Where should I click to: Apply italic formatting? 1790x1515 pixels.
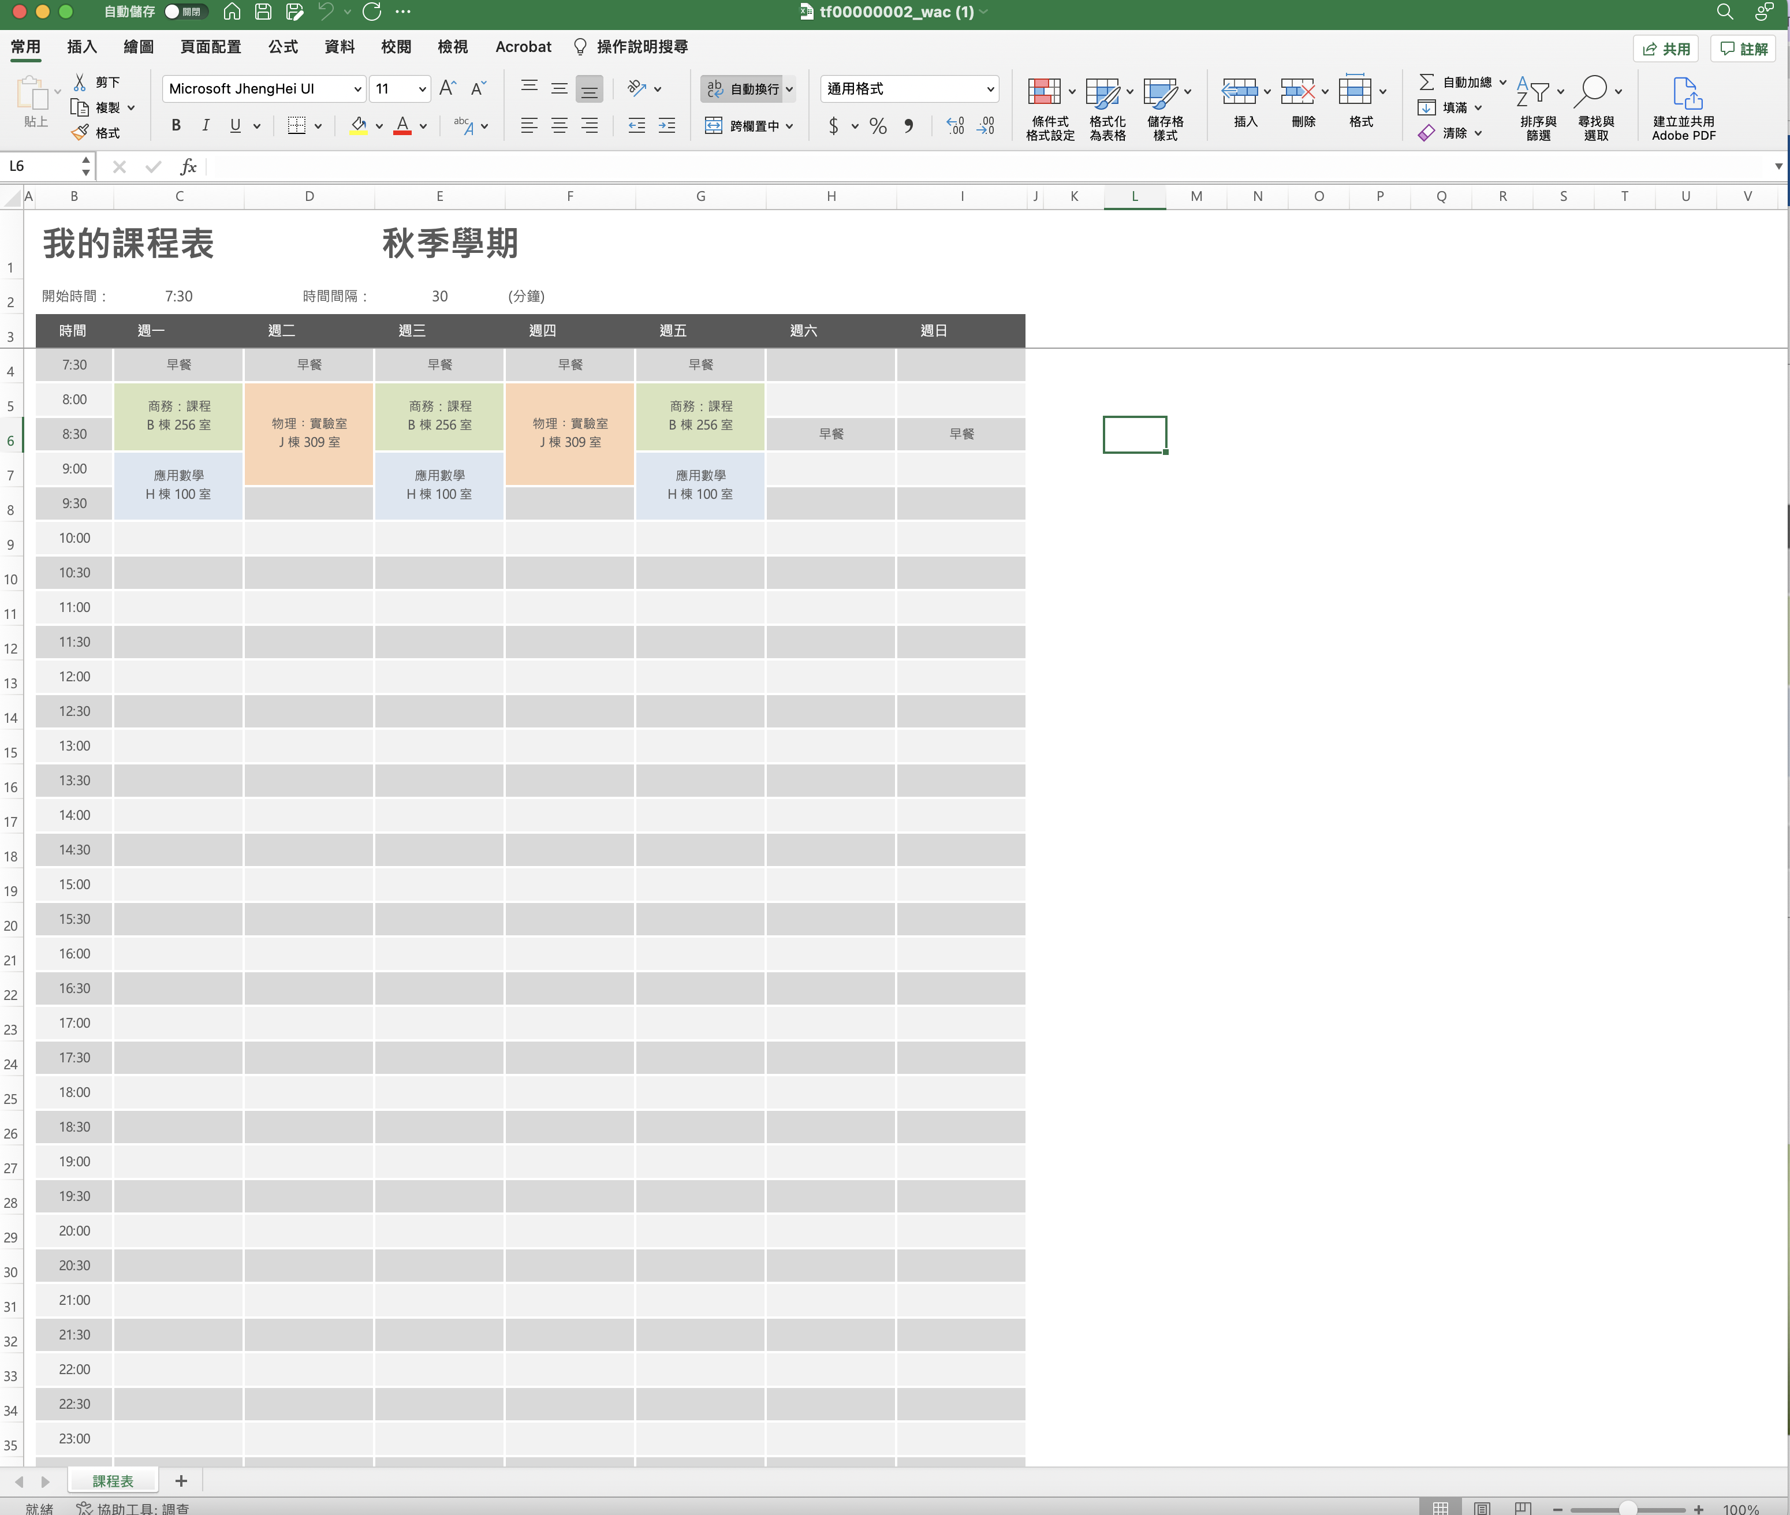(206, 125)
